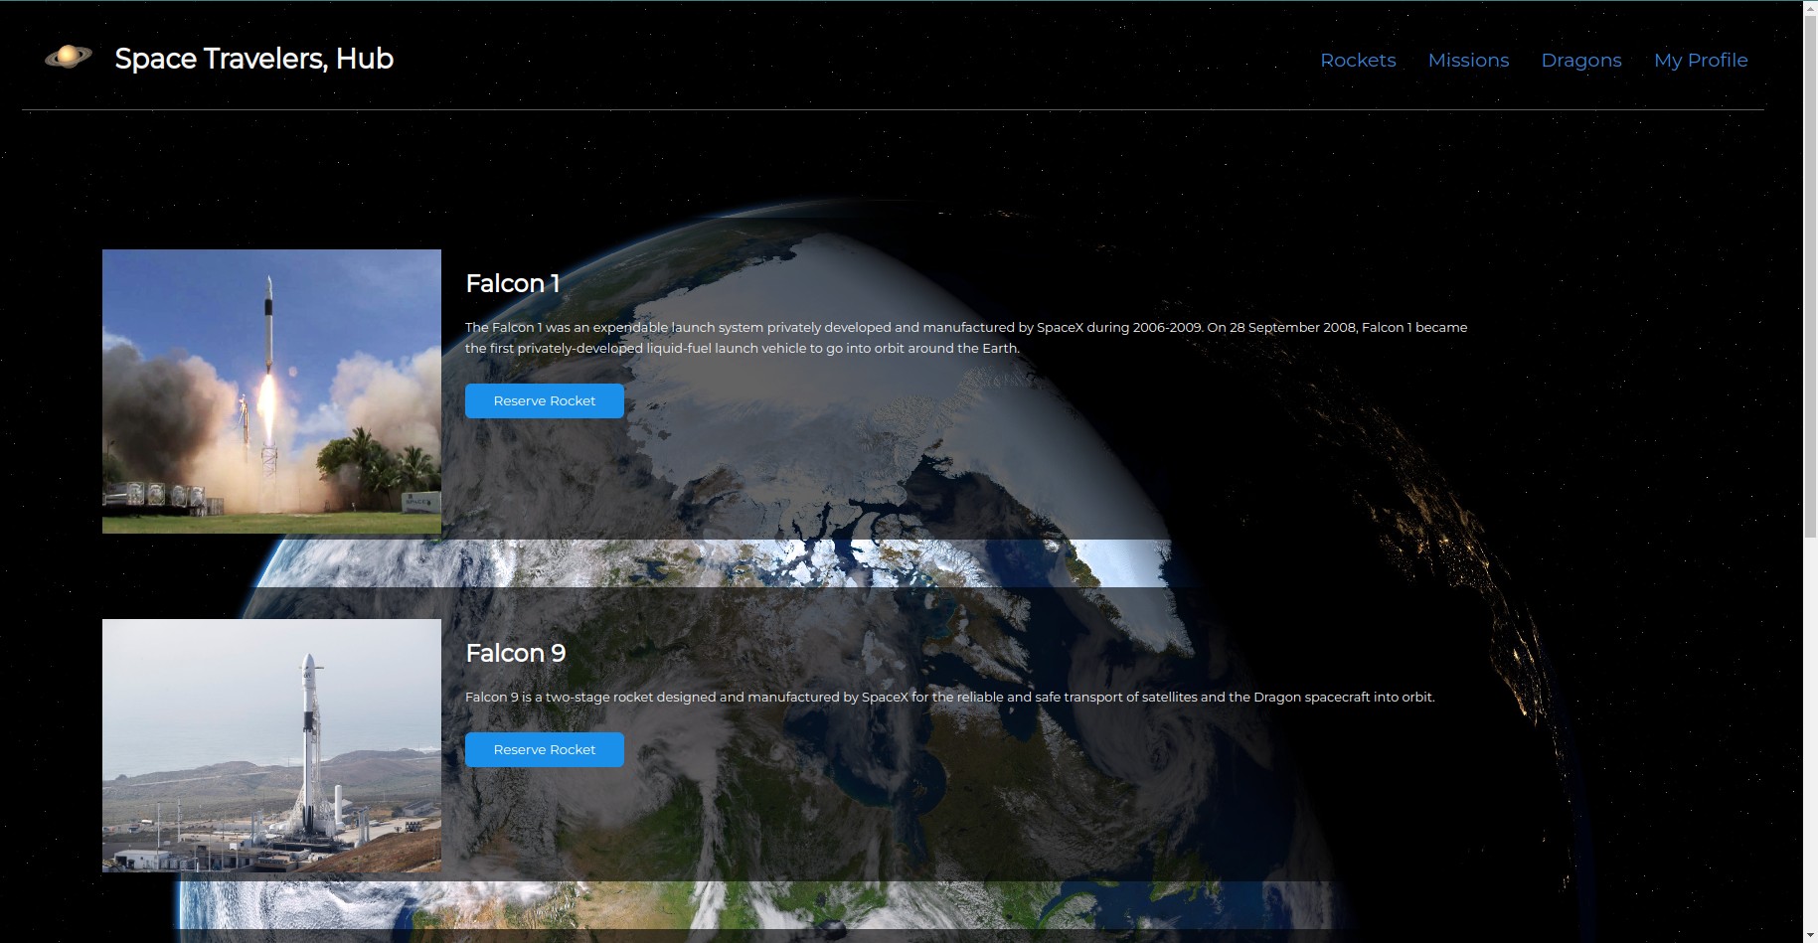Reserve the Falcon 1 rocket
Image resolution: width=1818 pixels, height=943 pixels.
coord(545,400)
